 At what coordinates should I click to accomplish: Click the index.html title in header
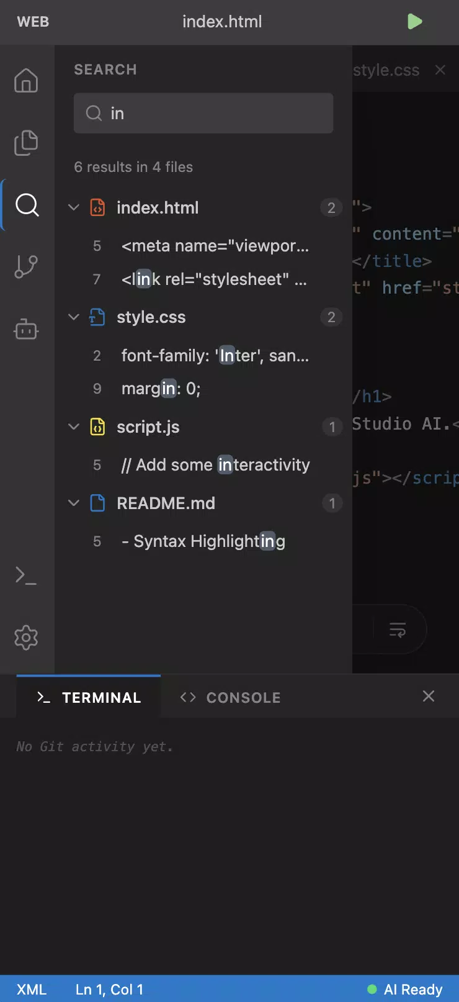tap(222, 22)
